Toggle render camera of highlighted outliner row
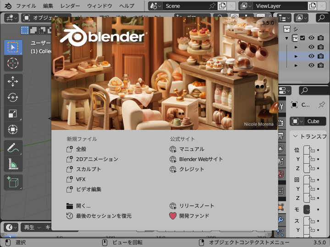Viewport: 330px width, 247px height. pos(321,56)
